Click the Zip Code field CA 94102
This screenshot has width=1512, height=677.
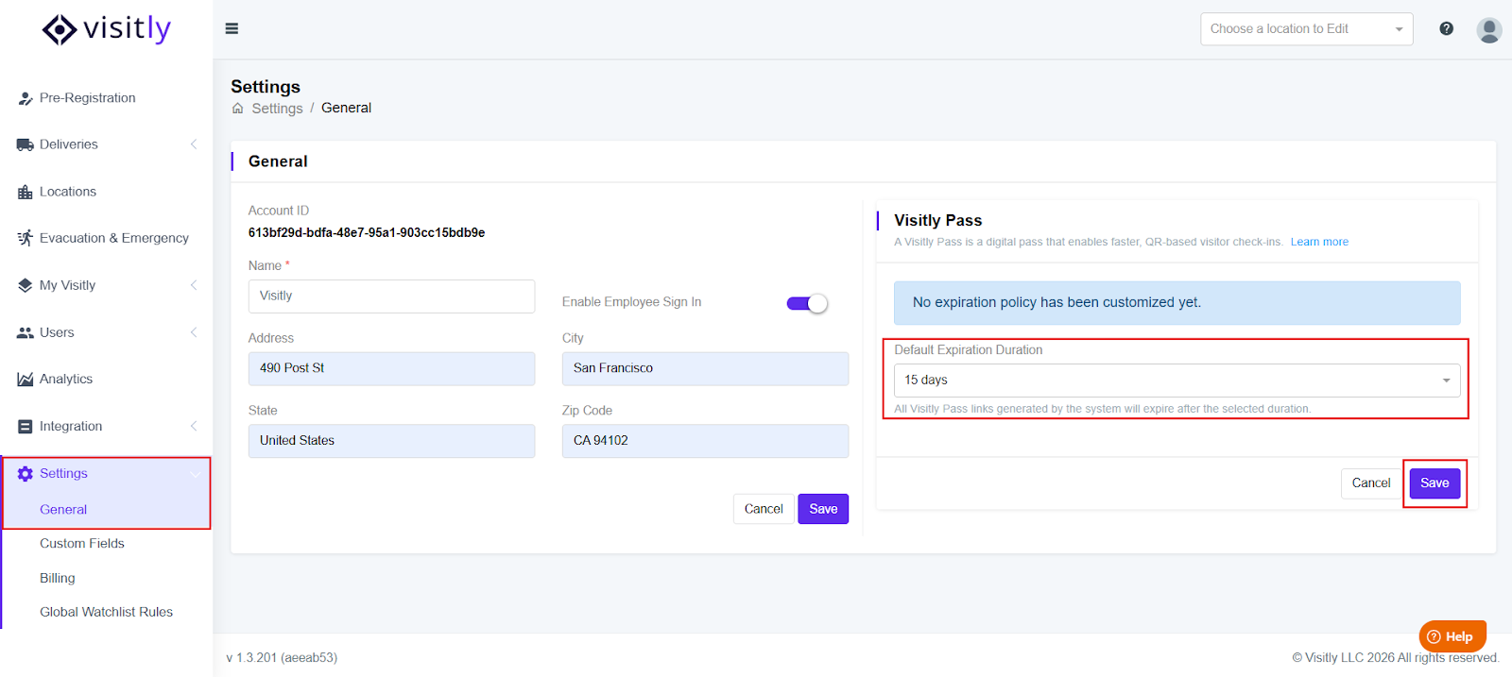click(x=705, y=441)
